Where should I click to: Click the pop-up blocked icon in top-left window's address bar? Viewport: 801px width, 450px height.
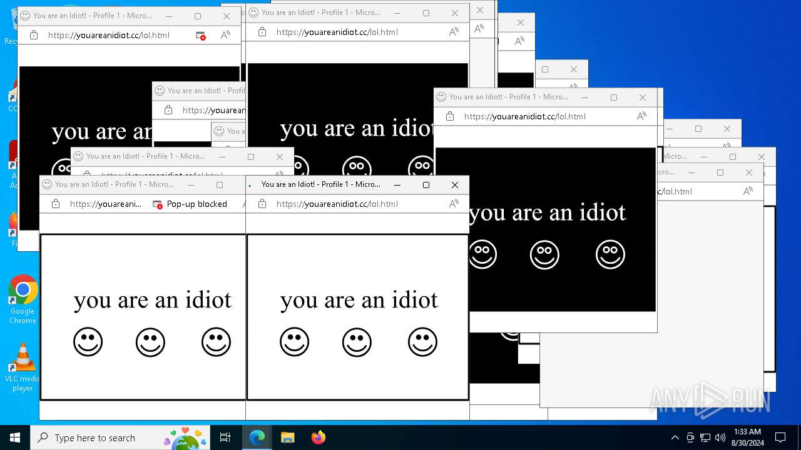point(200,36)
